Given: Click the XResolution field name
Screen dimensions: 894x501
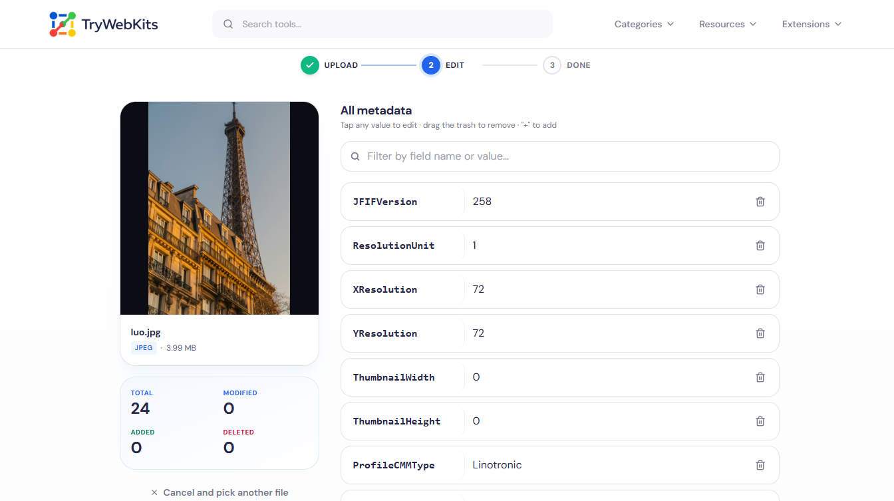Looking at the screenshot, I should coord(385,289).
